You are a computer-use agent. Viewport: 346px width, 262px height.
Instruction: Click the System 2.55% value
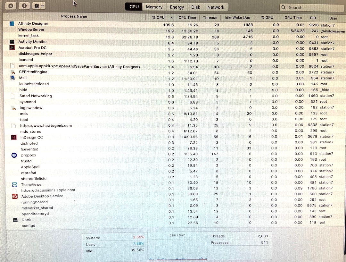tap(138, 237)
